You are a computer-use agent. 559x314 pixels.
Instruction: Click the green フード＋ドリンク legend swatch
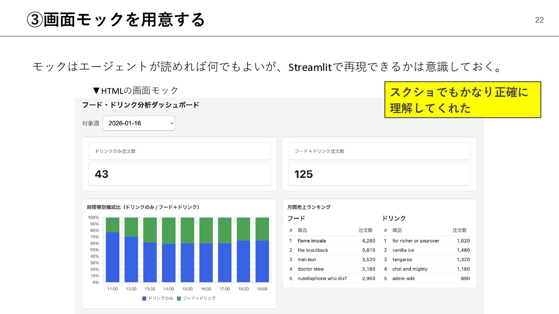(179, 298)
